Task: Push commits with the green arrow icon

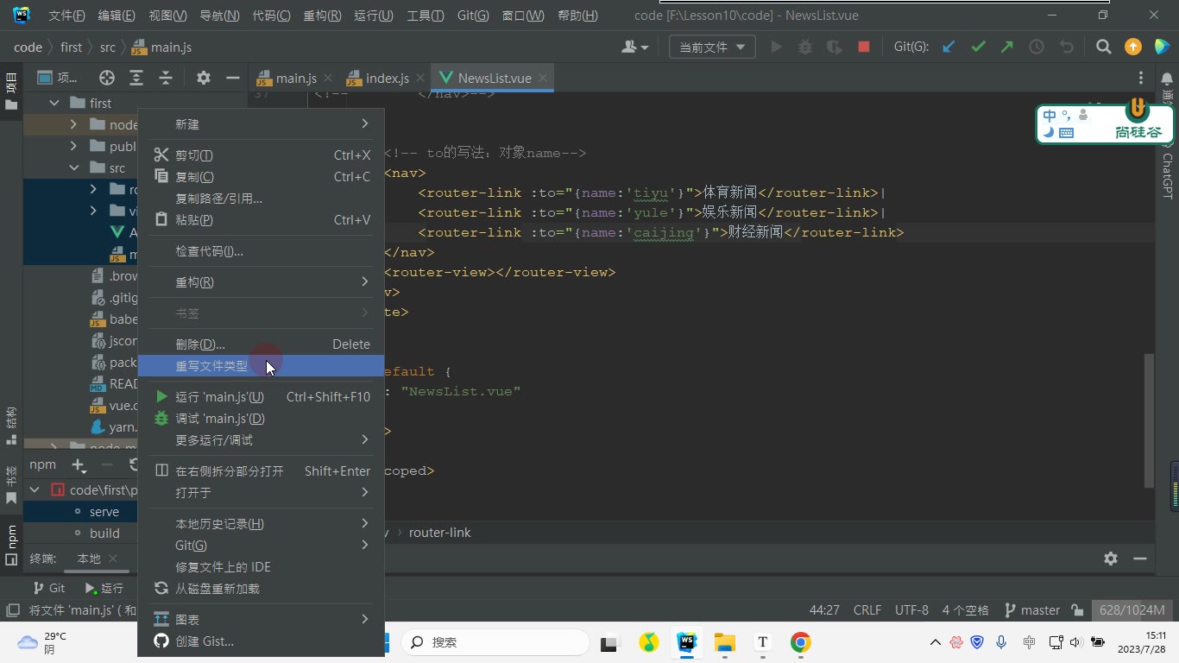Action: click(1007, 47)
